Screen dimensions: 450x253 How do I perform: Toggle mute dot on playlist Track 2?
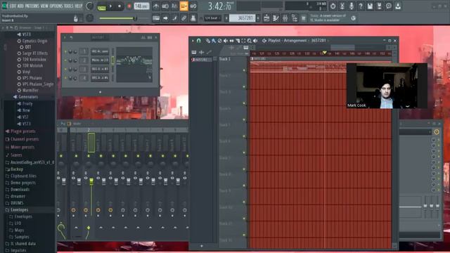coord(244,86)
